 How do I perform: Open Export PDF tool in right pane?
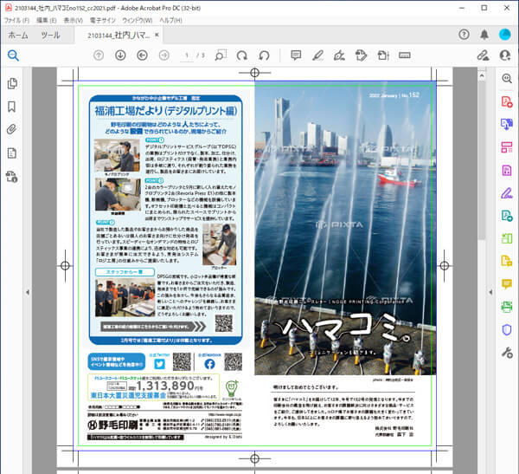pos(507,125)
